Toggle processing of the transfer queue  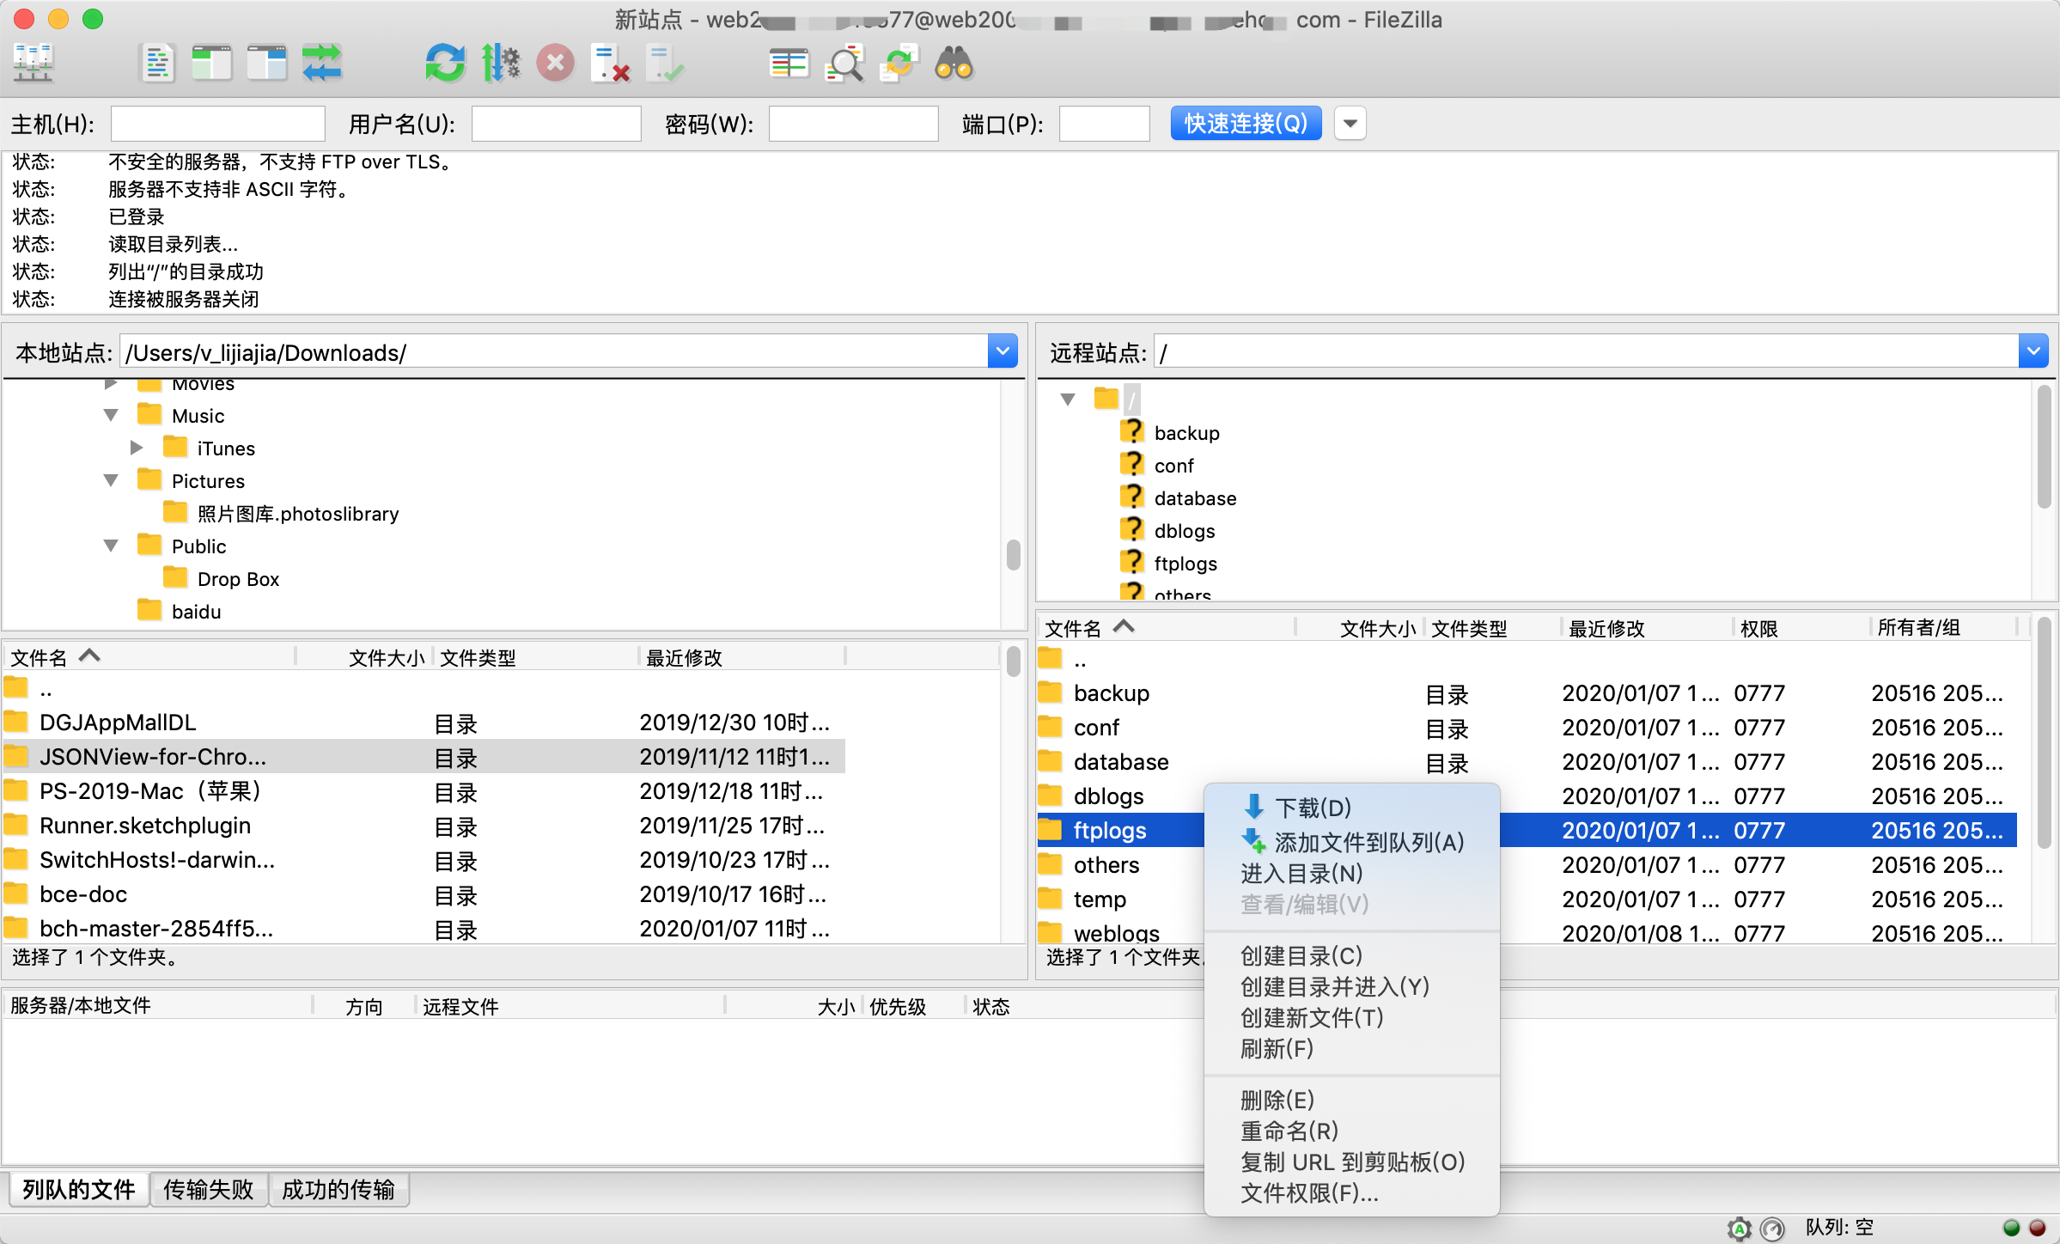click(x=501, y=63)
